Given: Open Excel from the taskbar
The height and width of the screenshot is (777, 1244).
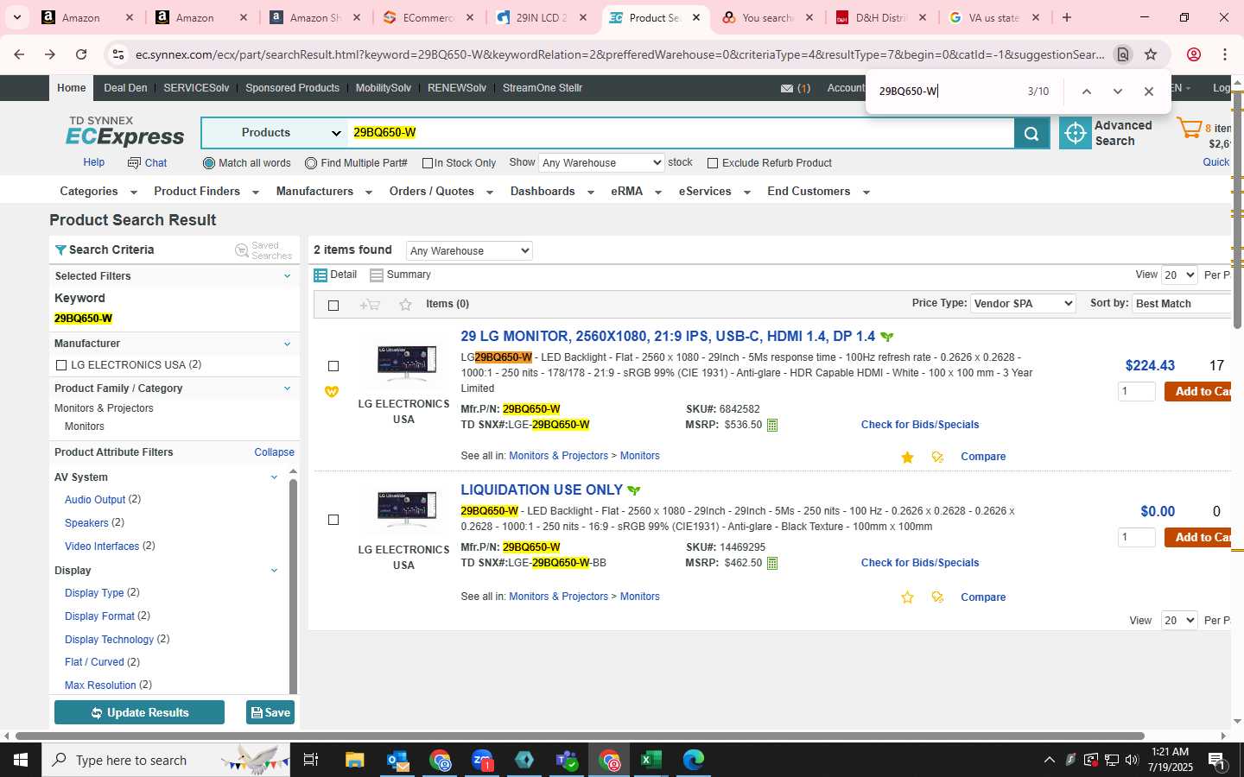Looking at the screenshot, I should coord(651,760).
